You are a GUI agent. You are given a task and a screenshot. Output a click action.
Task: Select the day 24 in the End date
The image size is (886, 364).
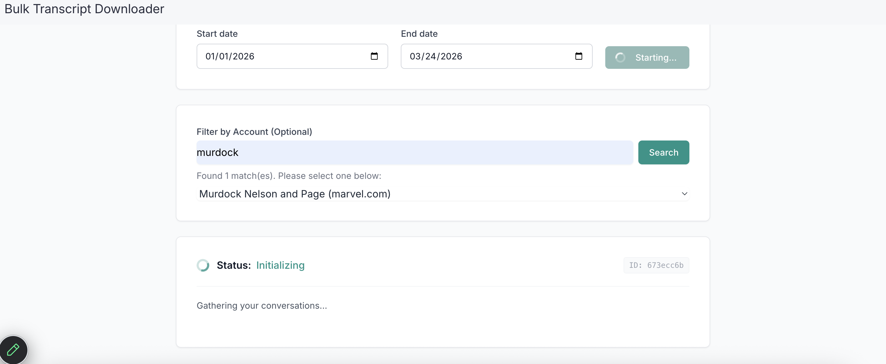[x=430, y=56]
